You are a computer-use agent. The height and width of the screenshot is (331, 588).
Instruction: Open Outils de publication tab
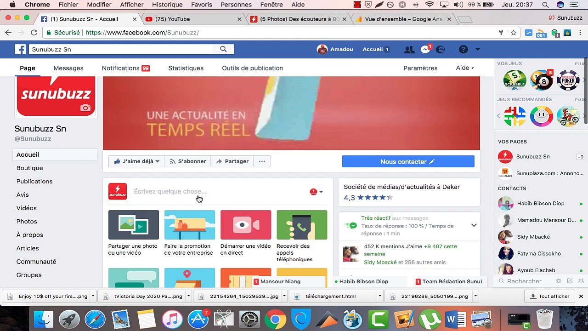[x=253, y=68]
